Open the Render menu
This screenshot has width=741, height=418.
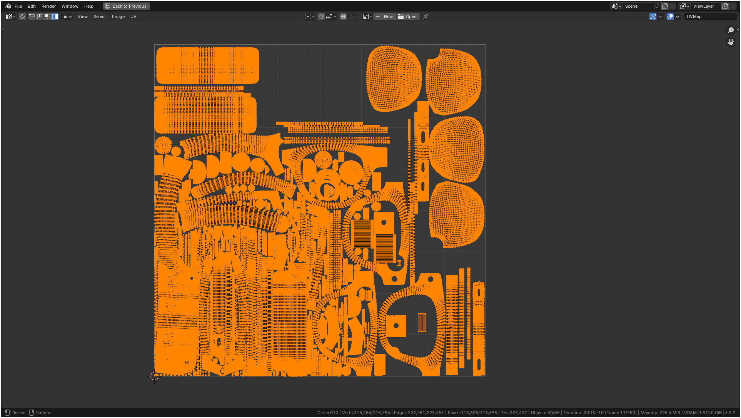(48, 6)
